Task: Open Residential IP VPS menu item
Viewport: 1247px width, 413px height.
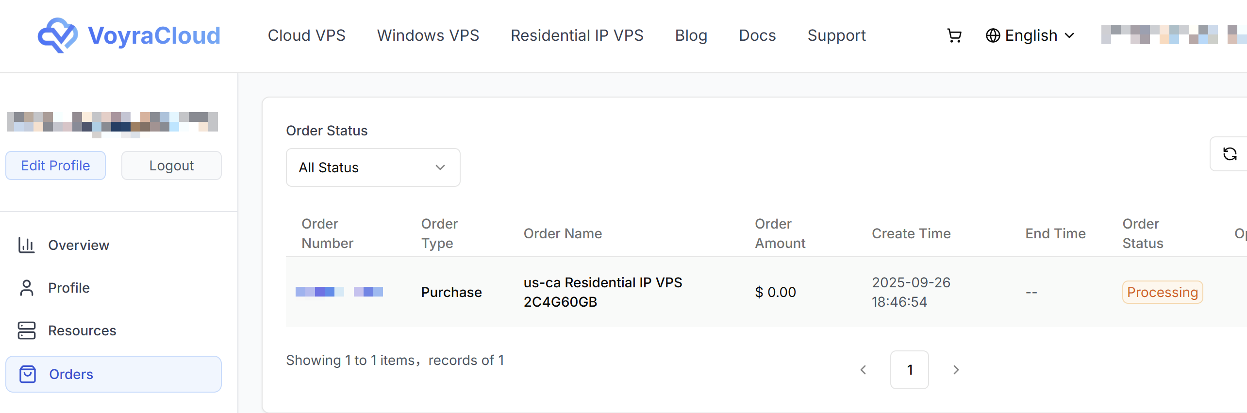Action: pyautogui.click(x=577, y=35)
